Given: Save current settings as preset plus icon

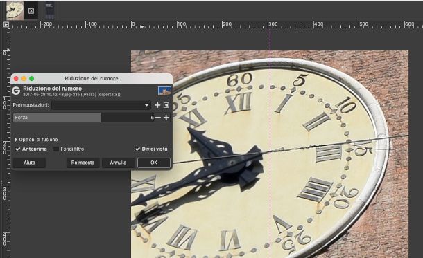Looking at the screenshot, I should 157,105.
